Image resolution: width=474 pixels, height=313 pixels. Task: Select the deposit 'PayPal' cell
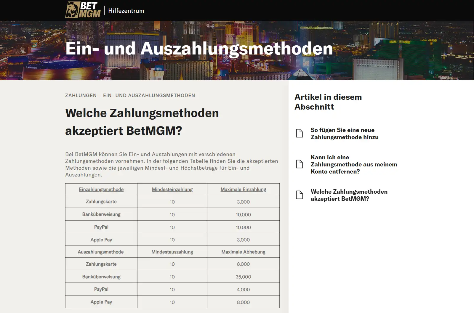[101, 227]
